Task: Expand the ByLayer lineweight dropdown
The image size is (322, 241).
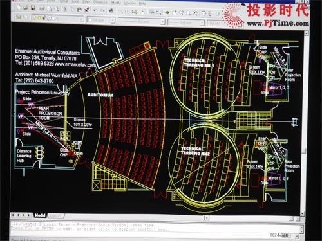Action: 202,22
